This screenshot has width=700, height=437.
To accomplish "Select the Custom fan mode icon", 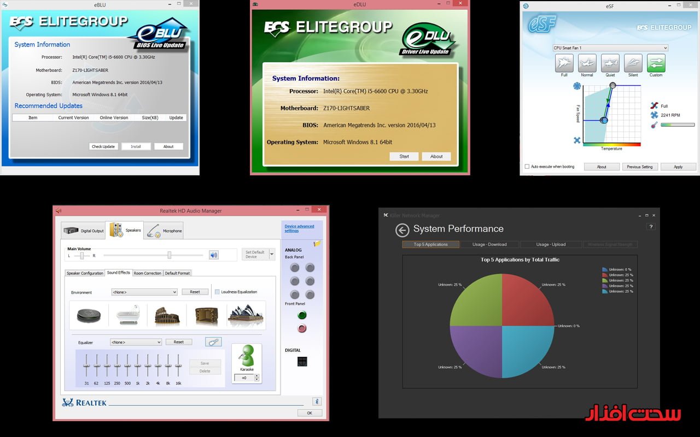I will (656, 63).
